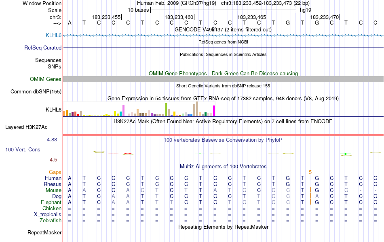The height and width of the screenshot is (242, 384).
Task: Click the tall yellow-green GTEx expression bar
Action: click(x=166, y=110)
